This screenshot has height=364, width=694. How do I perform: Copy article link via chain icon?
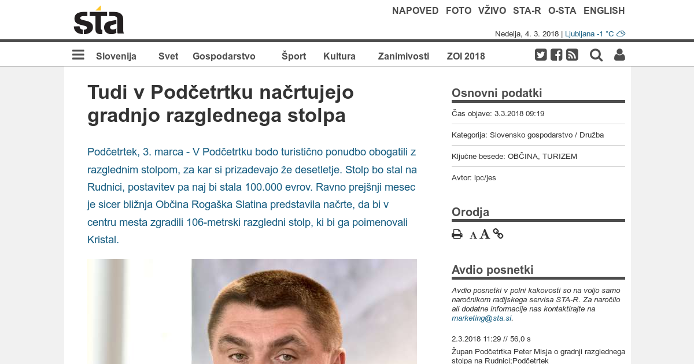[x=498, y=234]
